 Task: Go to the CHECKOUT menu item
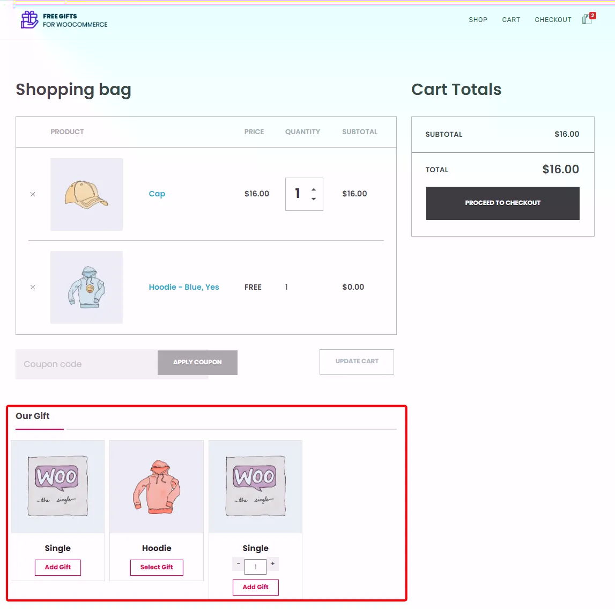(553, 19)
